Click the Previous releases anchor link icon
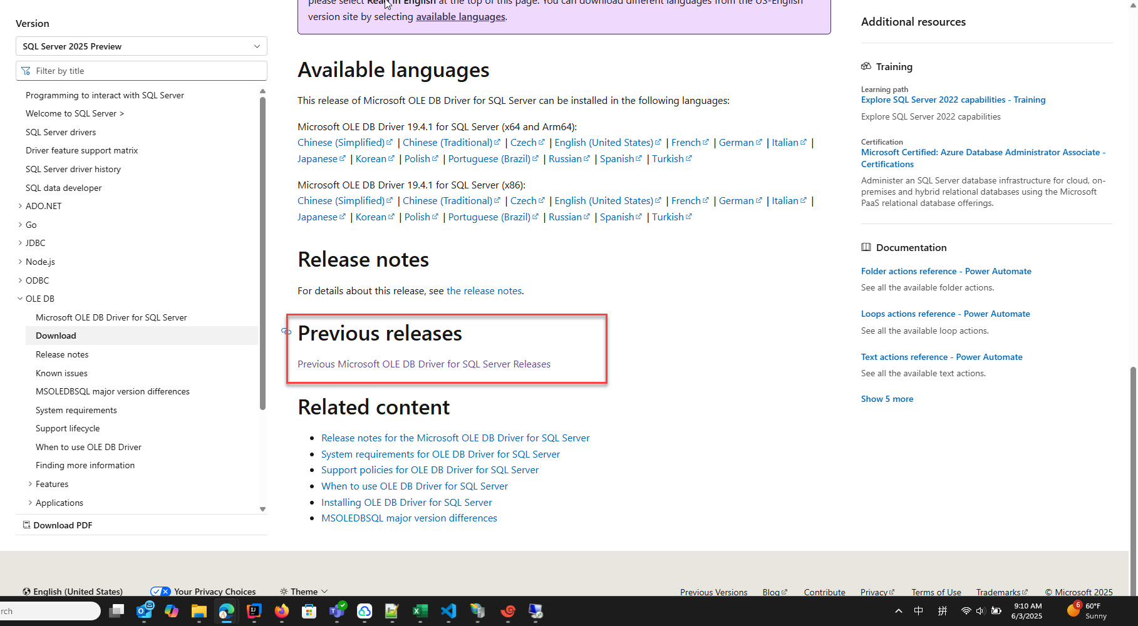Screen dimensions: 1138x626 coord(286,331)
